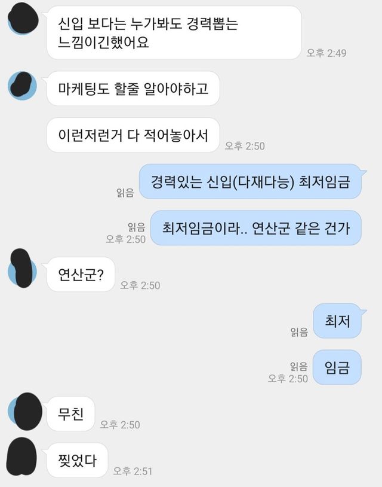Tap the 이런저런거 다 적어놓아서 message bubble
Image resolution: width=382 pixels, height=487 pixels.
[133, 135]
